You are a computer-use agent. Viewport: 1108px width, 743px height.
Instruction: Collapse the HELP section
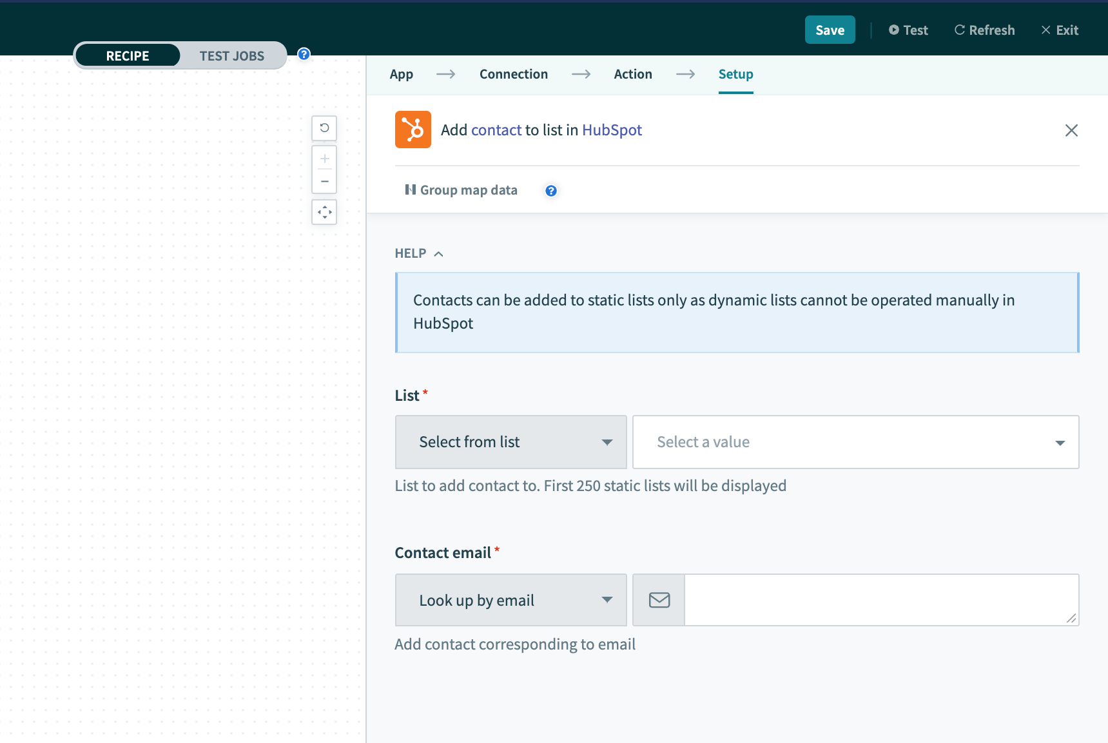(438, 253)
